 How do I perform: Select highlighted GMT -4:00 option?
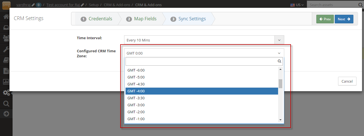coord(202,91)
